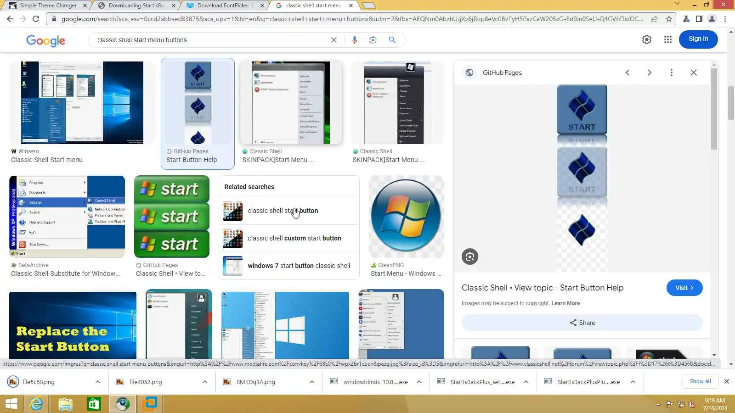Search inside image with Lens button

click(470, 257)
